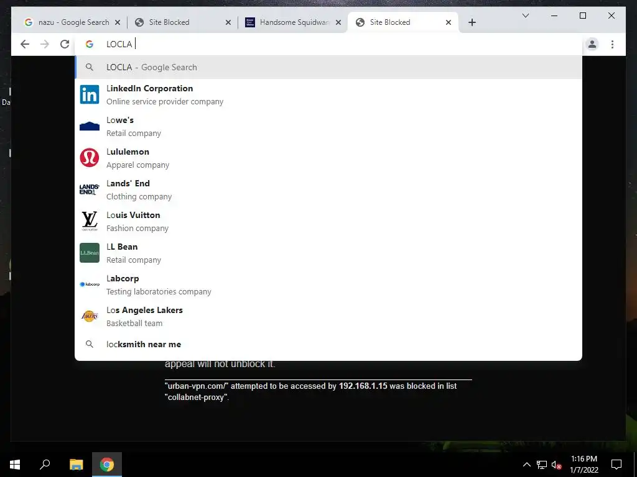Close the Handsome Squidward tab
The width and height of the screenshot is (637, 477).
click(338, 22)
